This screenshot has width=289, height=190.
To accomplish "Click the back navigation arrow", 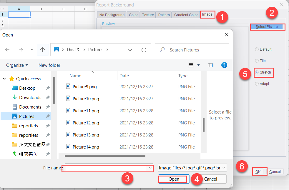I will (x=7, y=50).
